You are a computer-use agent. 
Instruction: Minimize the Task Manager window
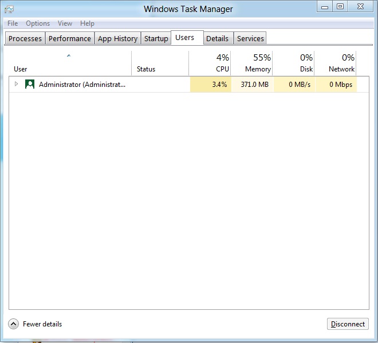click(x=325, y=6)
